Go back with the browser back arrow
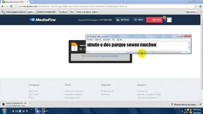The width and height of the screenshot is (203, 114). point(3,6)
